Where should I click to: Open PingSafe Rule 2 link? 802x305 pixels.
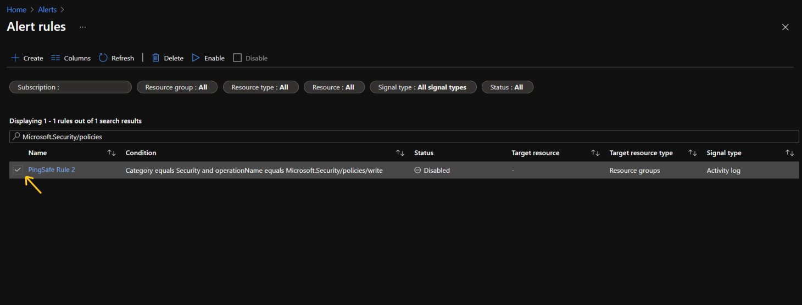52,170
